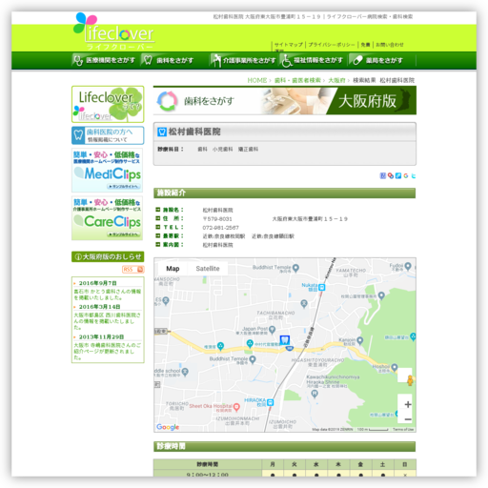The width and height of the screenshot is (488, 488).
Task: Click the Hiraoka Shrine map pin
Action: [x=315, y=394]
